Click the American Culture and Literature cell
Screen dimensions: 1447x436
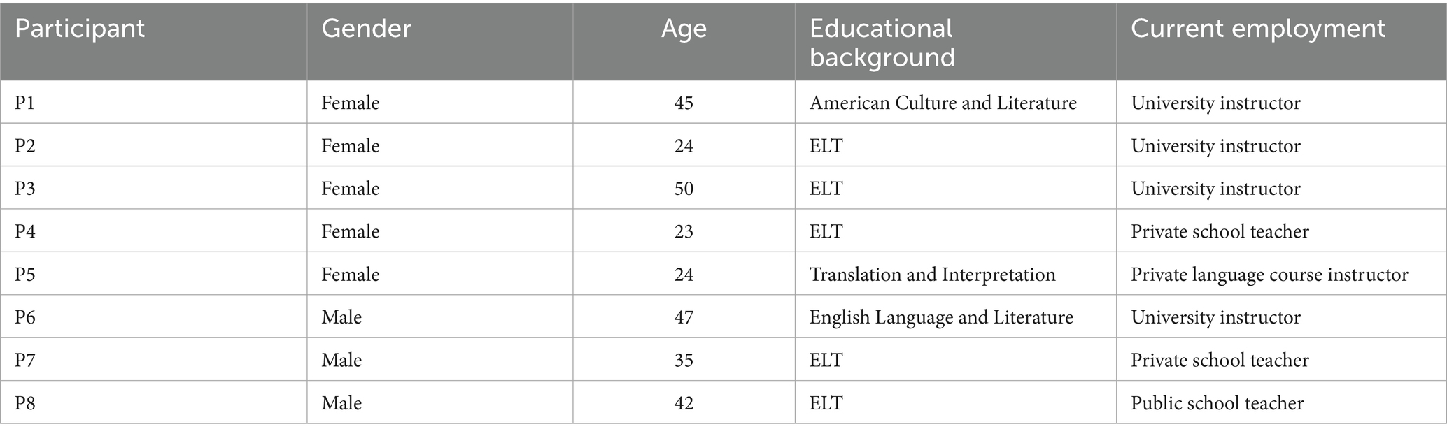[x=943, y=103]
